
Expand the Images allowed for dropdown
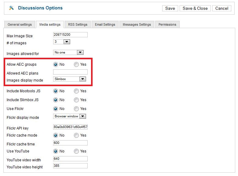[80, 53]
